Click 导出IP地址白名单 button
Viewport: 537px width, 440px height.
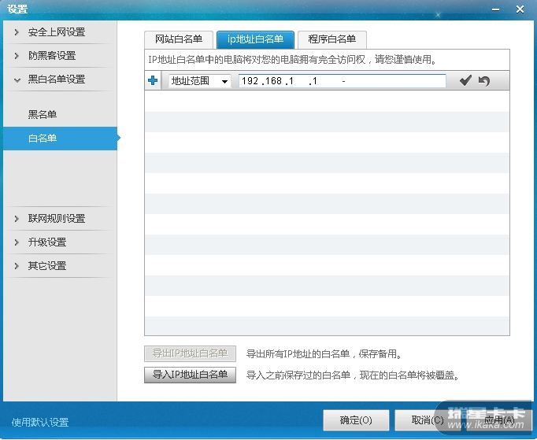pos(190,353)
